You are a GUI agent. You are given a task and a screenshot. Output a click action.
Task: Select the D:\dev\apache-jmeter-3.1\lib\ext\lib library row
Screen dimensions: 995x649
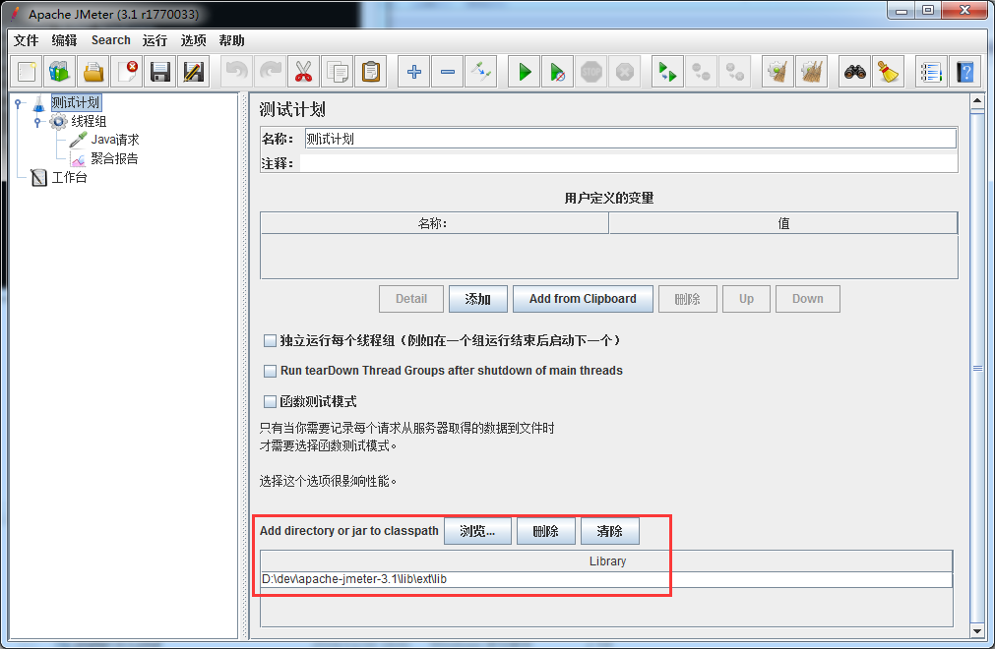[x=606, y=579]
